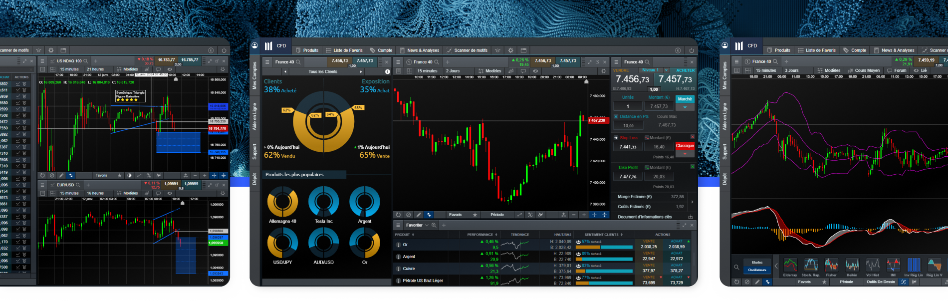
Task: Open the Produits menu in center window
Action: (307, 50)
